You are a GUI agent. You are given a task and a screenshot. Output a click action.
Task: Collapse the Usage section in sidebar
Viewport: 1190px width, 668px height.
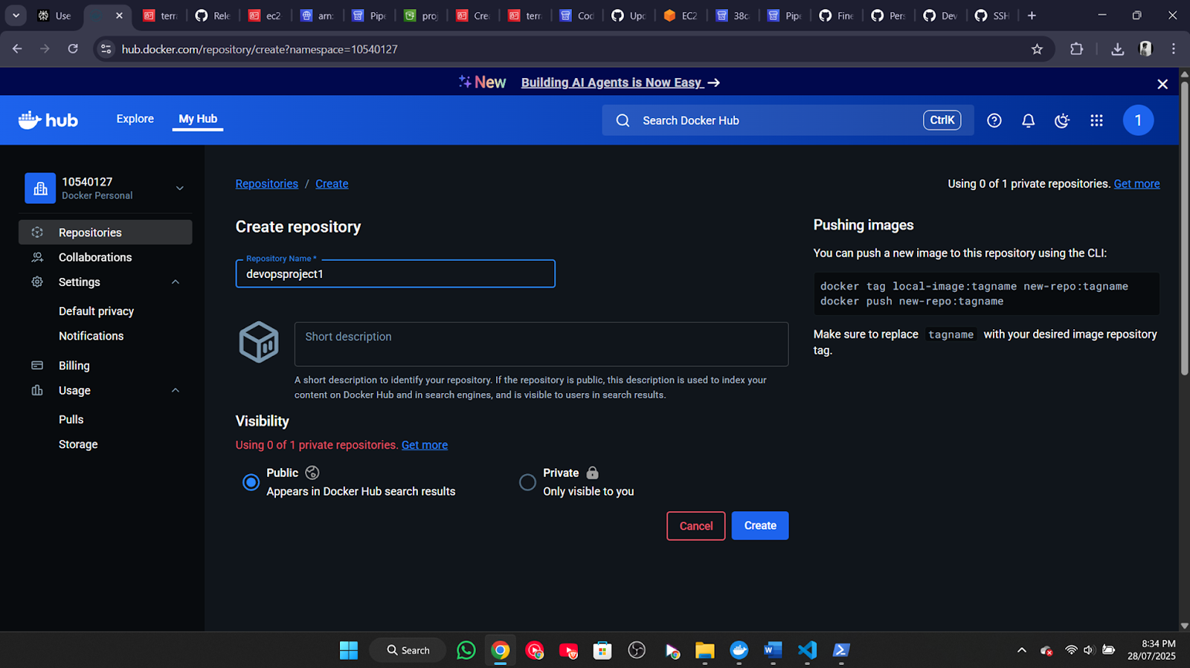(x=176, y=391)
